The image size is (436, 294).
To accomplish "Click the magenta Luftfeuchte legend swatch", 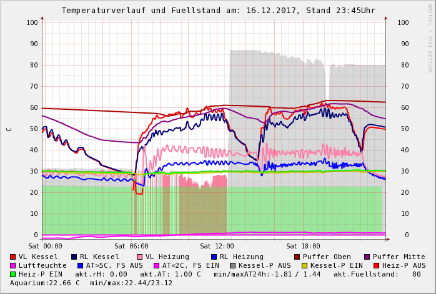I will pos(13,265).
